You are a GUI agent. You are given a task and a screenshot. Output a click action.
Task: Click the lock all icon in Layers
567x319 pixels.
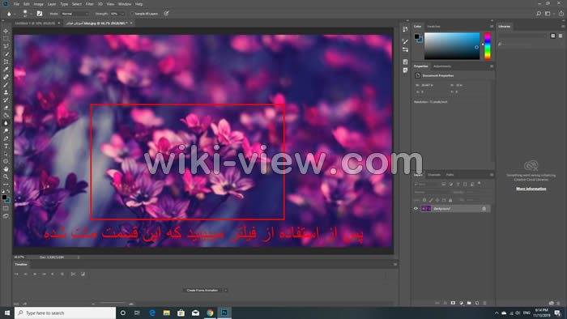pyautogui.click(x=450, y=200)
